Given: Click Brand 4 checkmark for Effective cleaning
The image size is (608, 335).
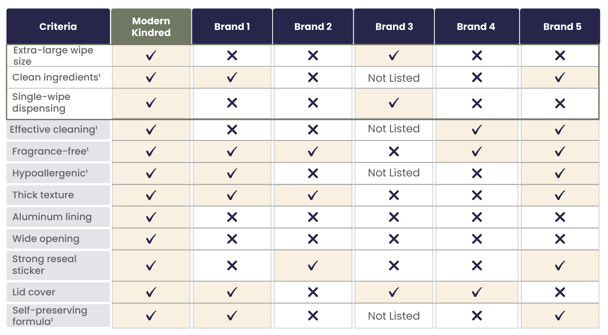Looking at the screenshot, I should click(477, 130).
